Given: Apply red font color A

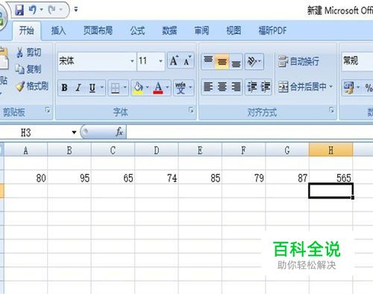Looking at the screenshot, I should tap(158, 88).
